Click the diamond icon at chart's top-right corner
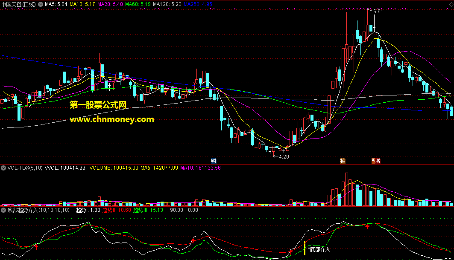The image size is (454, 260). (451, 4)
